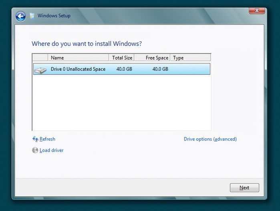Sort by the Total Size column header

click(x=122, y=58)
